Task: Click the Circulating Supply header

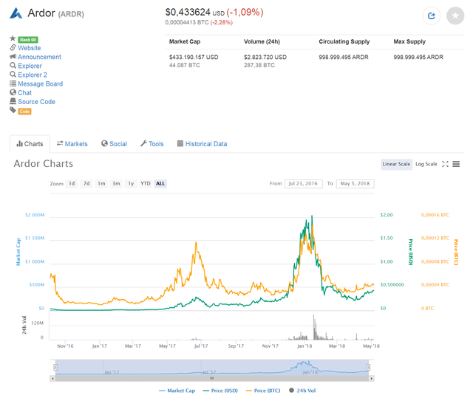Action: [344, 41]
